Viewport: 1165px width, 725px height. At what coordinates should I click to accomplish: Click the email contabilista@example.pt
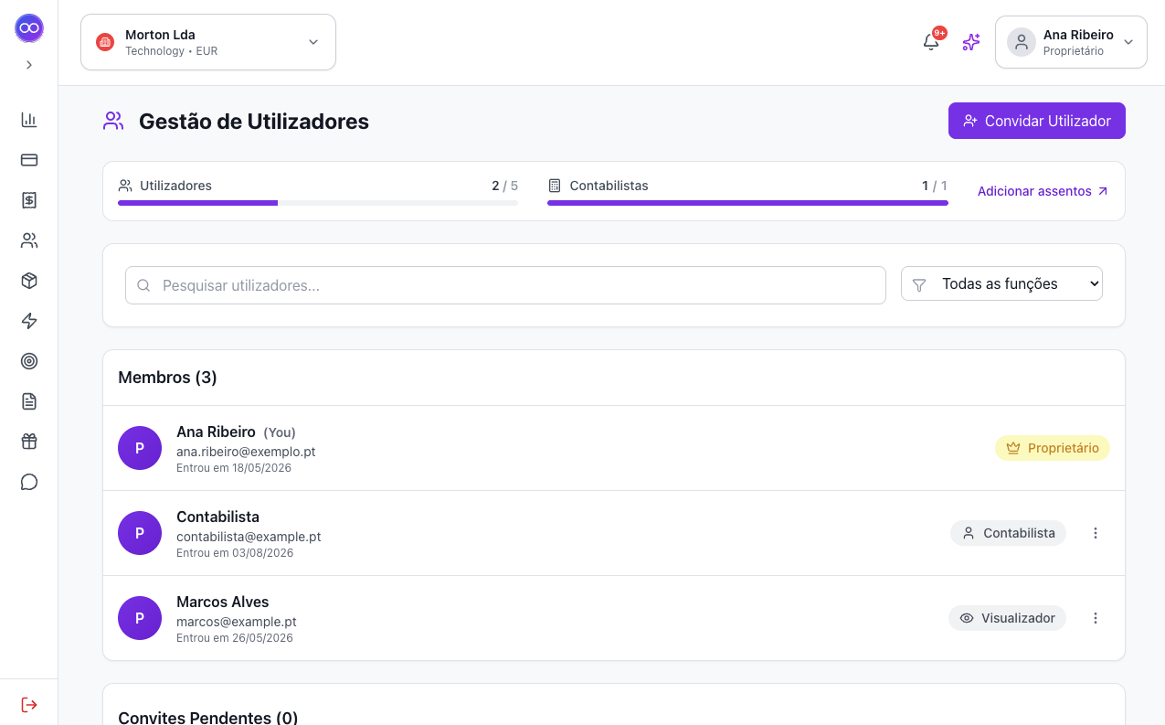(249, 537)
